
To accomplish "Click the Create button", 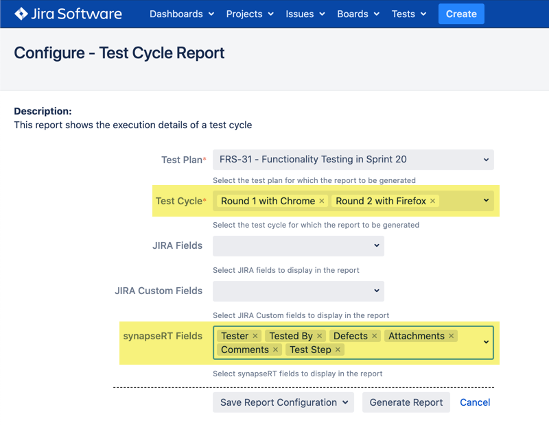I will tap(461, 14).
